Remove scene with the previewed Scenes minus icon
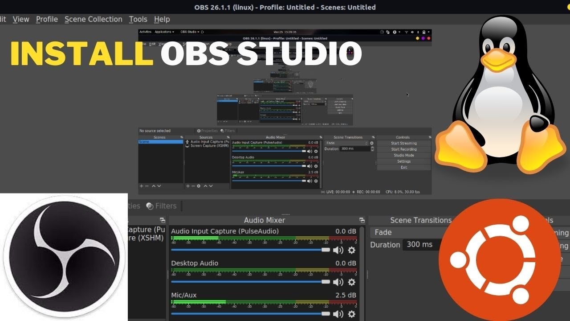The height and width of the screenshot is (321, 570). pos(147,186)
